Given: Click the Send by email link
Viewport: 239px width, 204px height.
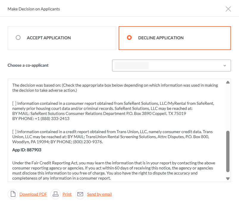Looking at the screenshot, I should pos(100,194).
